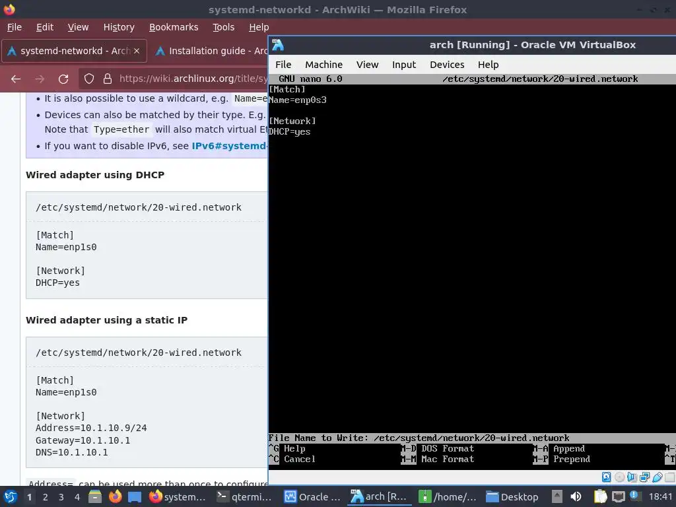Switch to Installation guide tab
The width and height of the screenshot is (676, 507).
[211, 51]
